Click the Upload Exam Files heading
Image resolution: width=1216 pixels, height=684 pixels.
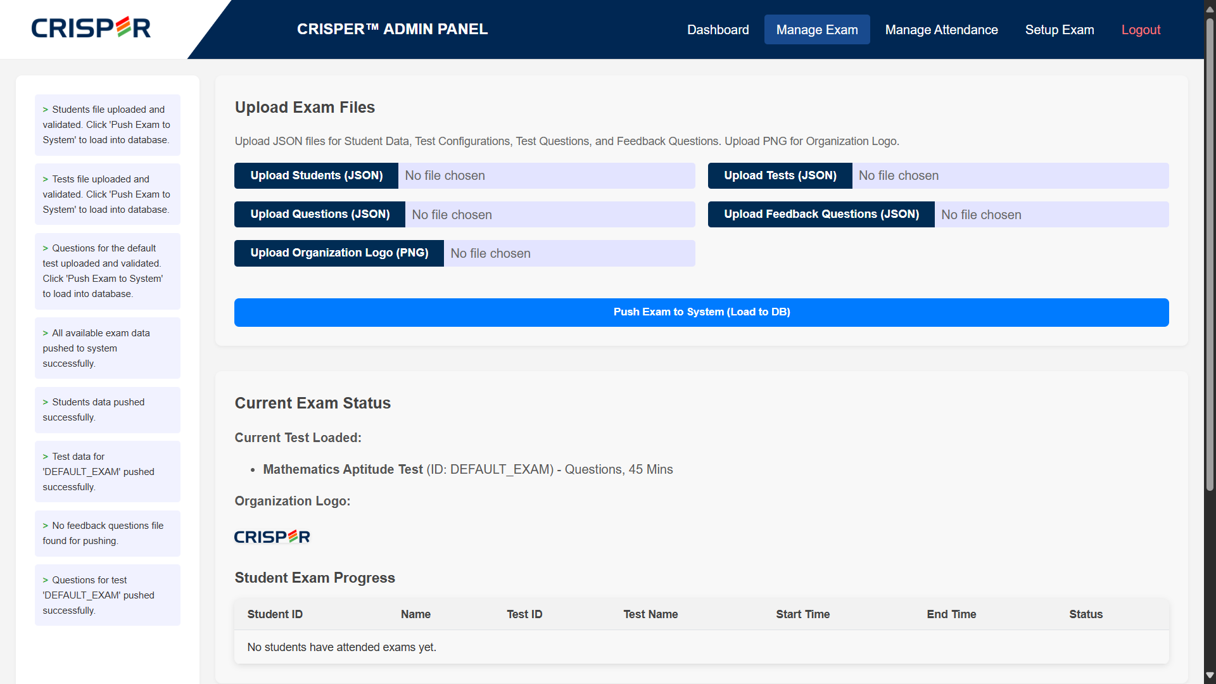click(305, 108)
